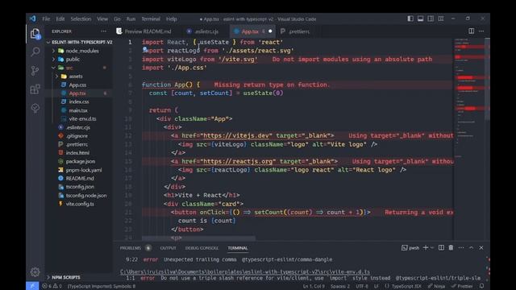Collapse the src folder
Viewport: 516px width, 290px height.
(54, 68)
